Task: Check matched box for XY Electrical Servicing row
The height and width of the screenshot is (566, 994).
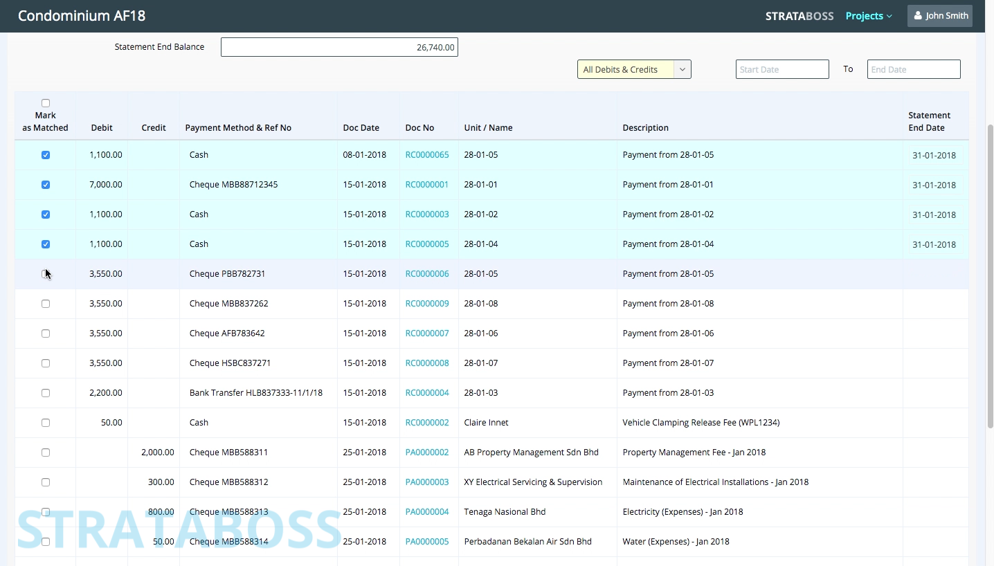Action: [x=46, y=482]
